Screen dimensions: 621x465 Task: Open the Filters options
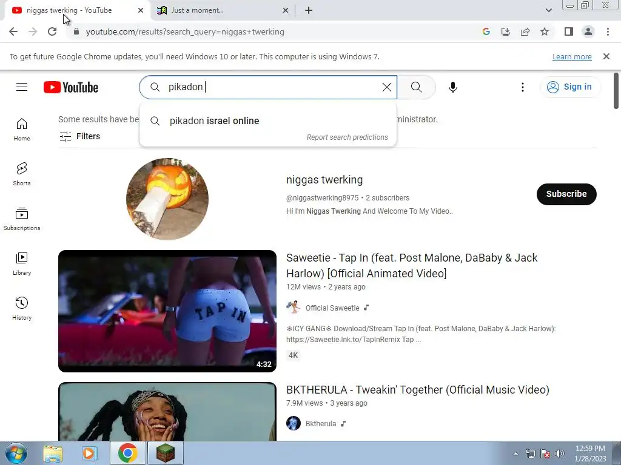coord(79,136)
